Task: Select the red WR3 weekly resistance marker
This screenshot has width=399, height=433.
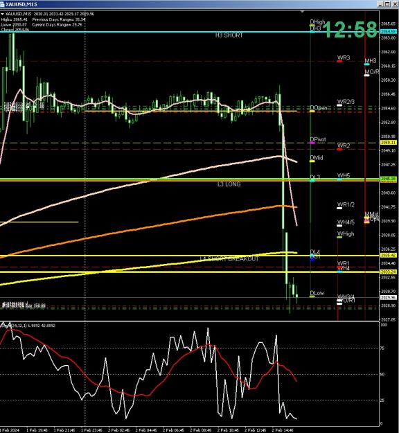Action: (339, 61)
